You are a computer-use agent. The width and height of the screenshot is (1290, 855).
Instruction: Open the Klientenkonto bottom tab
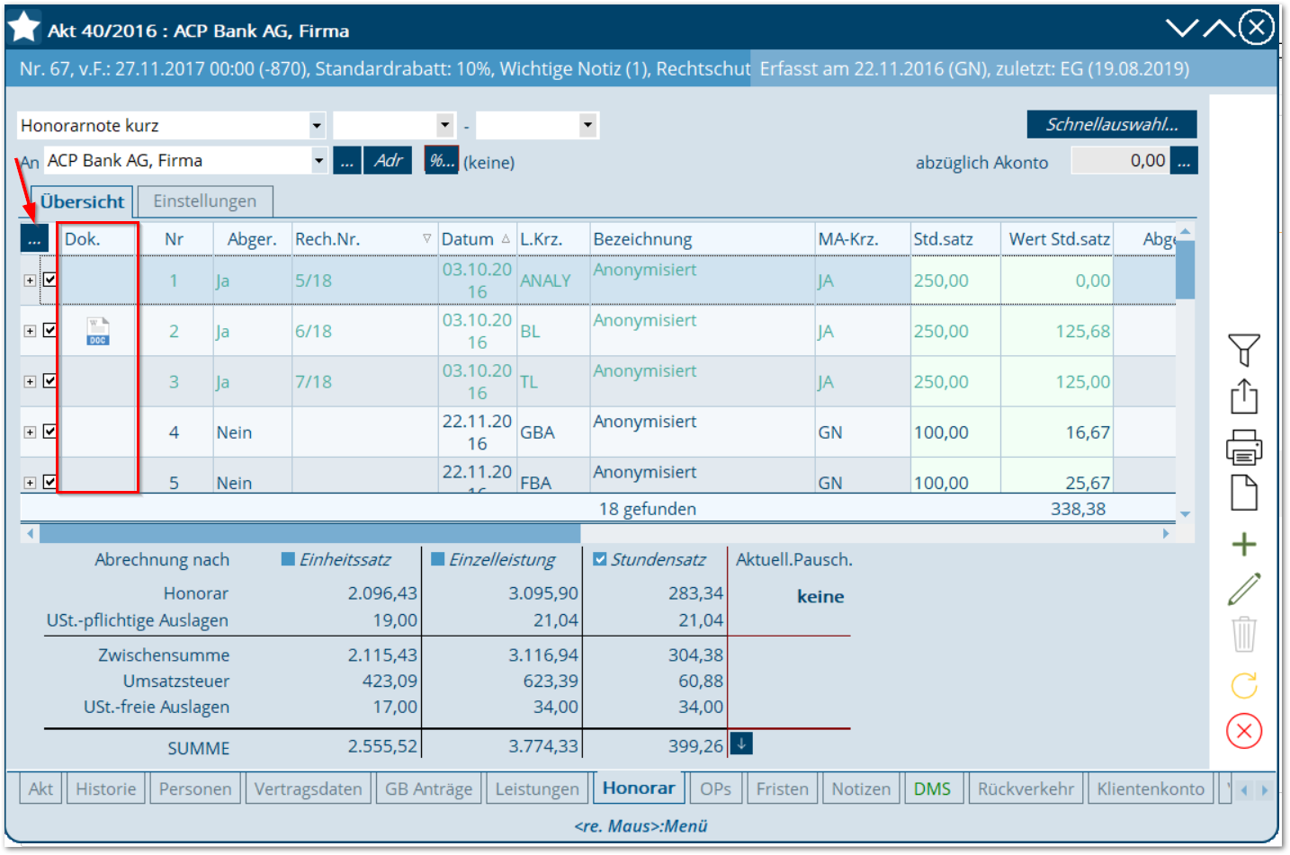[1151, 788]
